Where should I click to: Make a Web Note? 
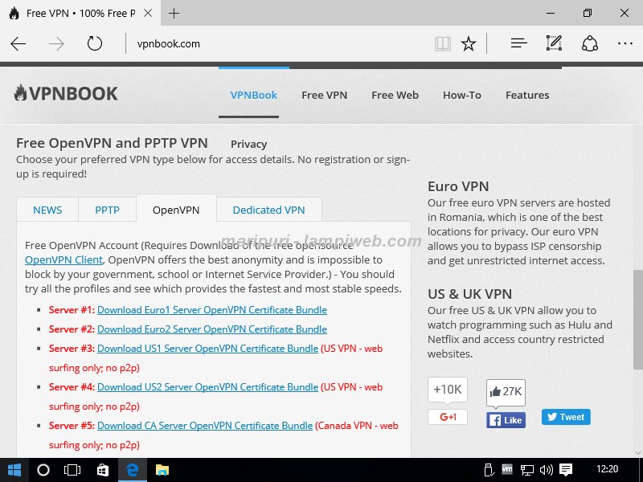coord(554,43)
